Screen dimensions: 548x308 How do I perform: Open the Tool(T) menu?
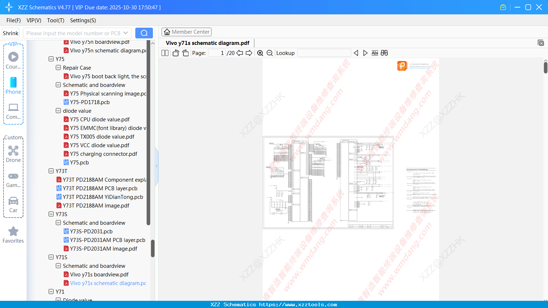(x=55, y=20)
